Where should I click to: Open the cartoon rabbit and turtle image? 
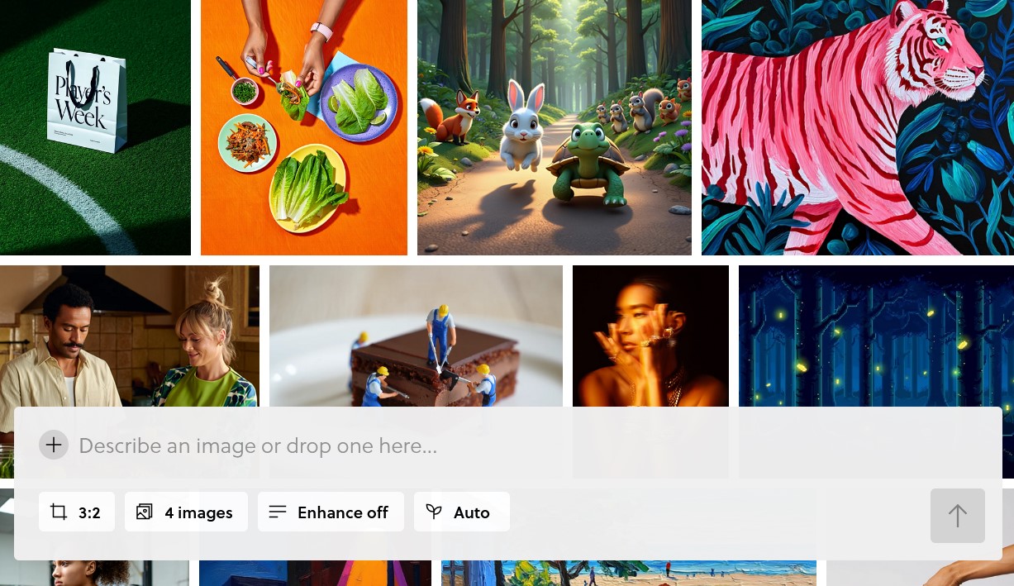coord(555,127)
